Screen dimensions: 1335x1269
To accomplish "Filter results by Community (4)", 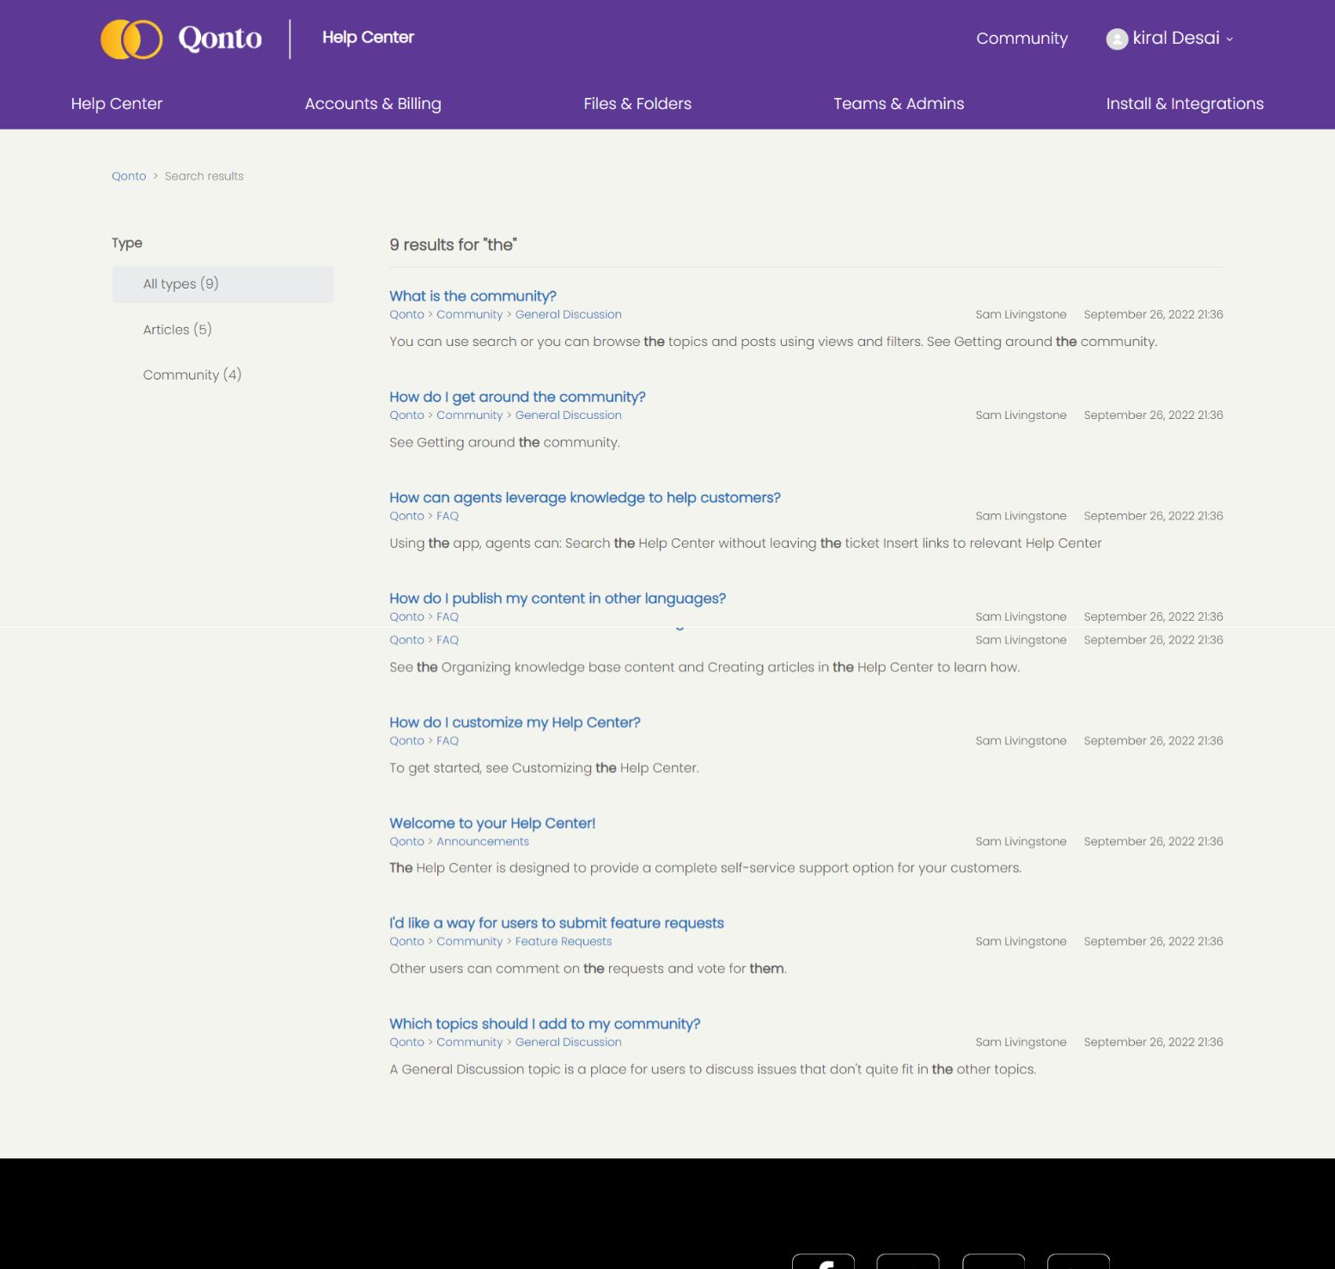I will (x=192, y=375).
